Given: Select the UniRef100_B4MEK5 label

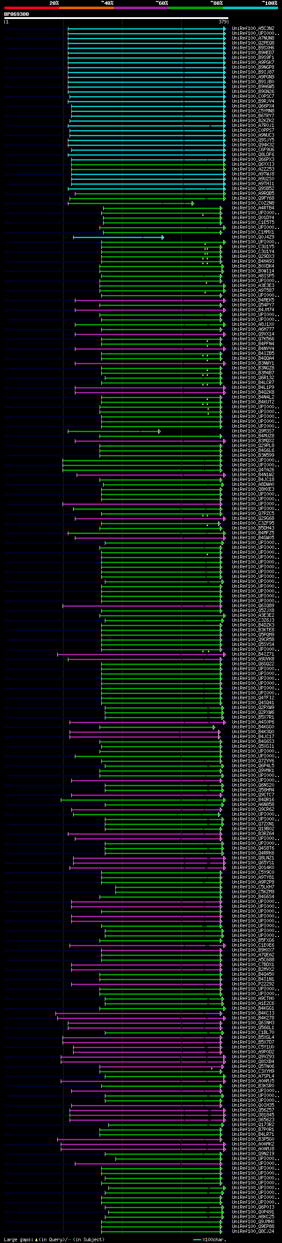Looking at the screenshot, I should coord(253,300).
